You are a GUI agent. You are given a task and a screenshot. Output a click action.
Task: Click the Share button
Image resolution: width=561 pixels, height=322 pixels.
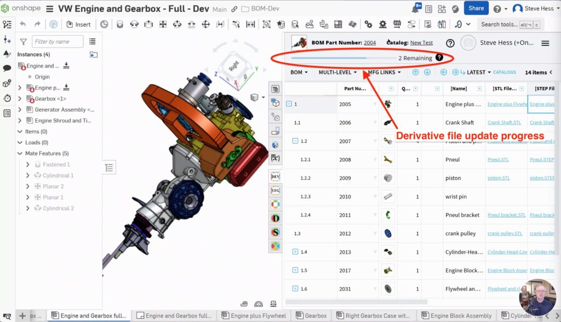476,8
